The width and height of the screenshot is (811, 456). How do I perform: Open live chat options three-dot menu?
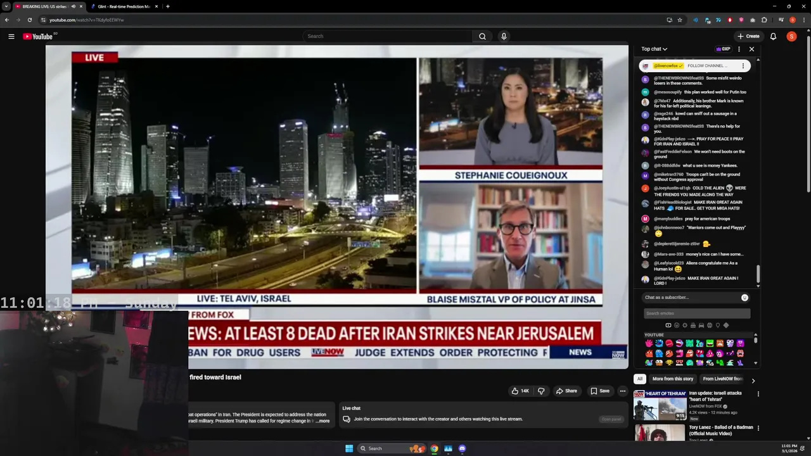coord(739,49)
